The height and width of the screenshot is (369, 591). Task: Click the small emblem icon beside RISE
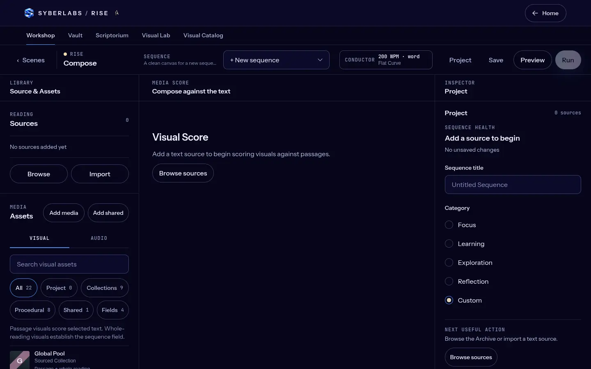tap(117, 13)
